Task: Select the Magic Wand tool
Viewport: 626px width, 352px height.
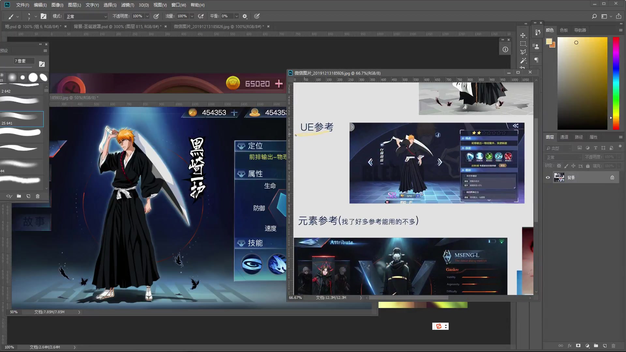Action: click(523, 60)
